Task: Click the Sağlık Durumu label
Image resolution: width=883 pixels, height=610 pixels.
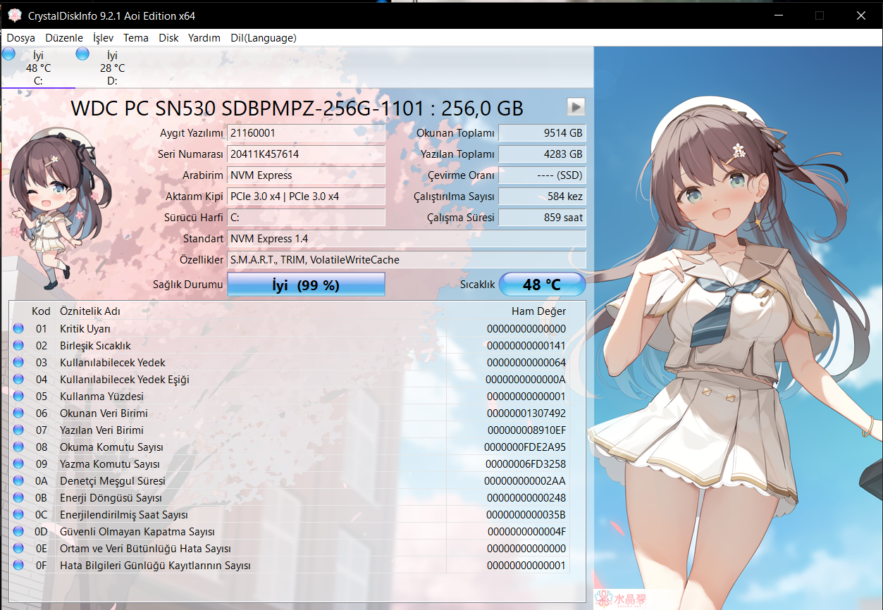Action: 188,285
